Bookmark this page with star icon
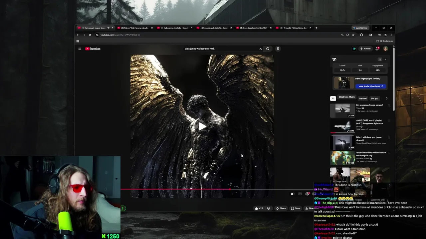426x239 pixels. 353,35
